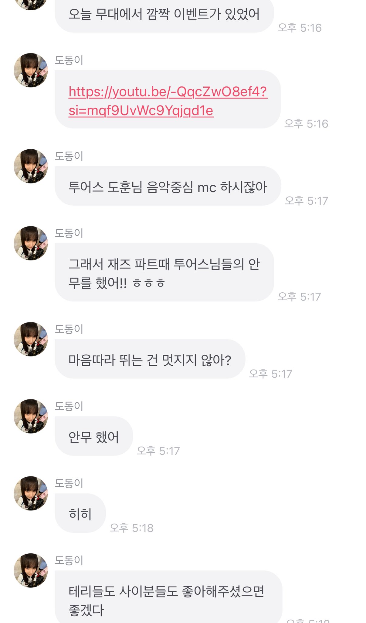Select the 깜짝 이벤트가 있었어 message bubble
Image resolution: width=366 pixels, height=623 pixels.
click(164, 15)
